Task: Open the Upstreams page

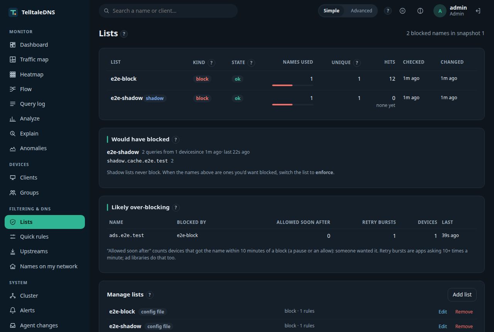Action: [45, 251]
